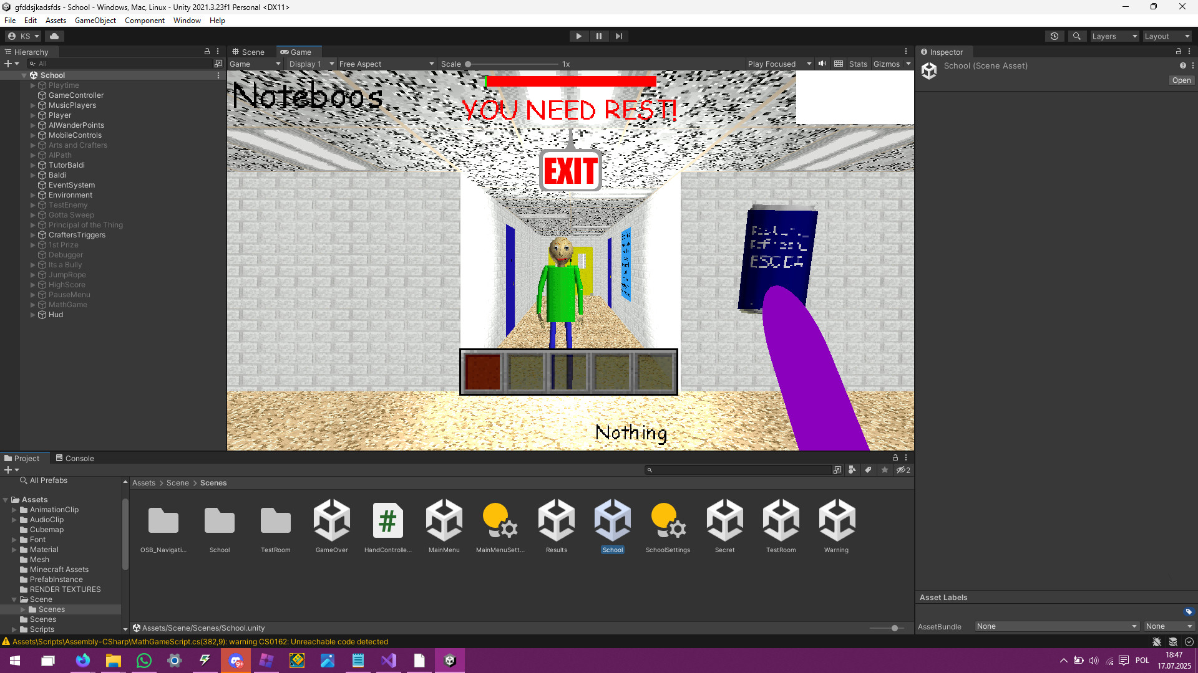The height and width of the screenshot is (673, 1198).
Task: Open the Undo History icon next to search
Action: (x=1054, y=36)
